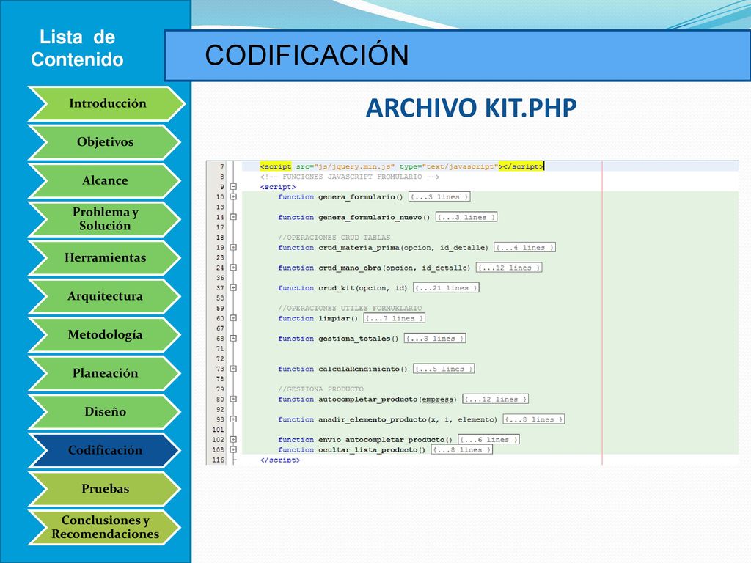Click the CODIFICACIÓN slide title
This screenshot has width=751, height=563.
tap(307, 54)
